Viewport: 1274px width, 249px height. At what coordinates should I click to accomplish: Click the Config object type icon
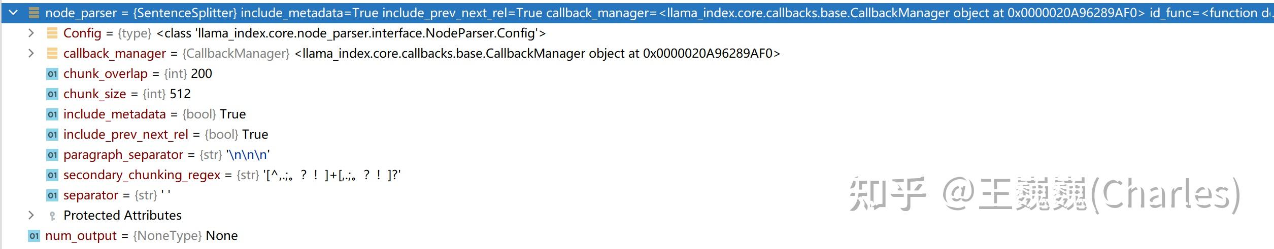point(52,33)
